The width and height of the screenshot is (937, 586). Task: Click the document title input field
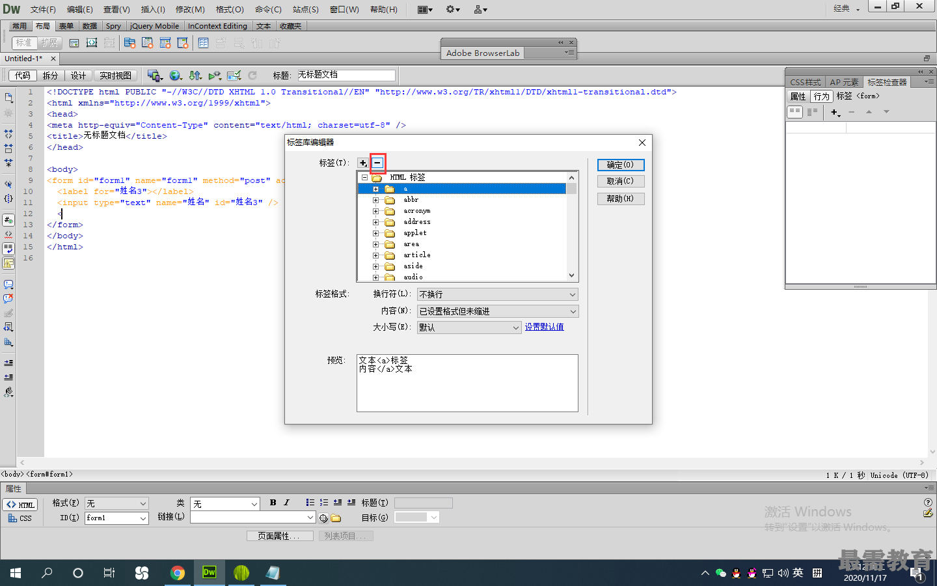pyautogui.click(x=346, y=75)
